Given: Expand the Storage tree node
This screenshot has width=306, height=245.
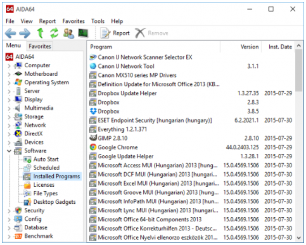Looking at the screenshot, I should pos(9,117).
